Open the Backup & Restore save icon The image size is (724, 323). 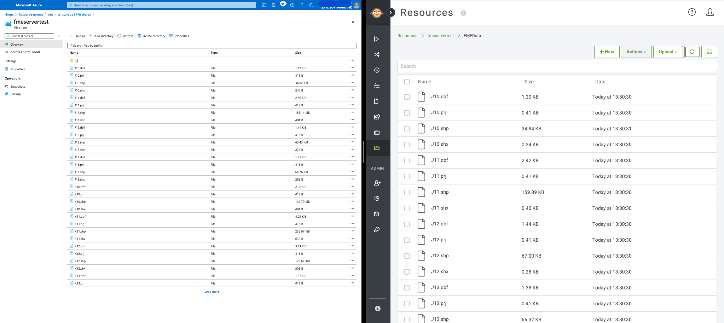pyautogui.click(x=377, y=214)
